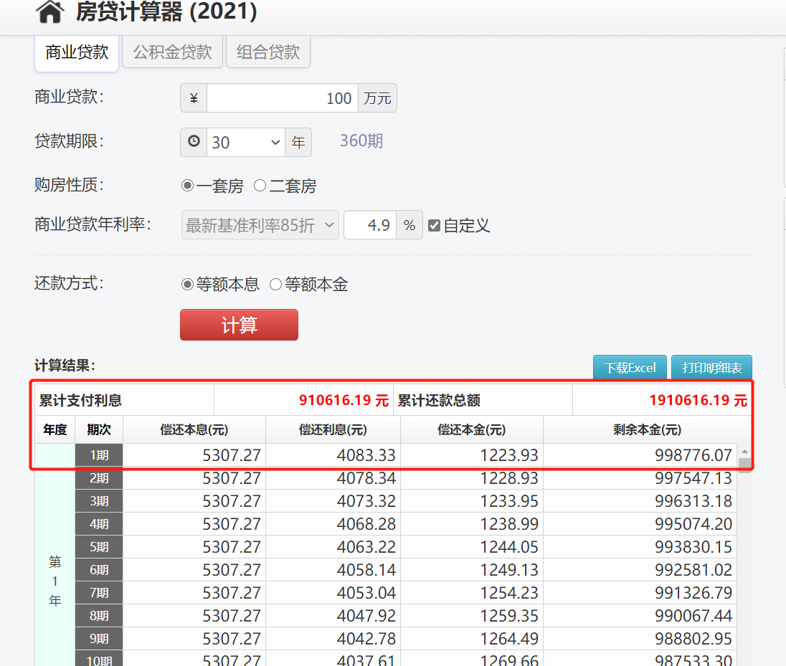Select the 商业贷款 tab
The width and height of the screenshot is (786, 666).
coord(76,52)
